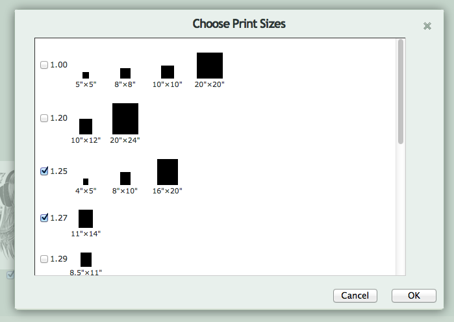Select the 4"×5" print size thumbnail
Screen dimensions: 454x322
pyautogui.click(x=86, y=182)
